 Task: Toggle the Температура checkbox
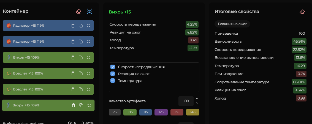click(x=112, y=81)
